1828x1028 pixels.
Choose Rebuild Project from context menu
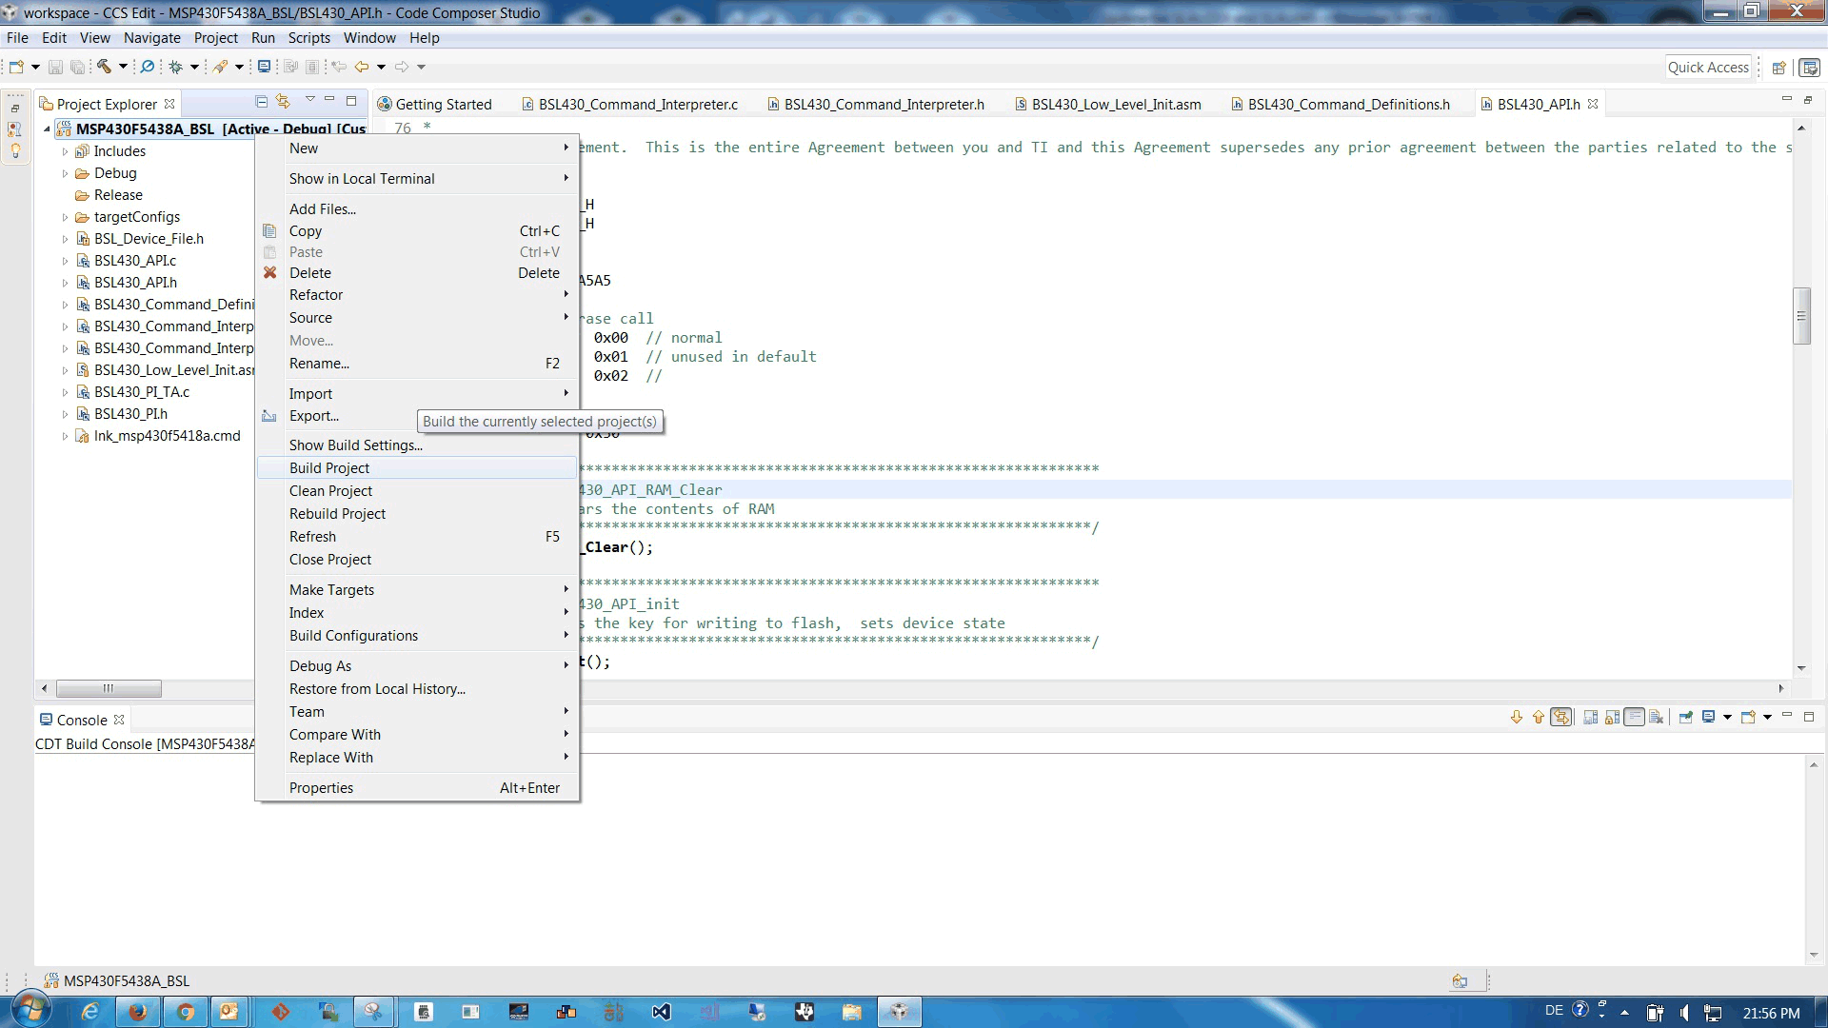pyautogui.click(x=417, y=514)
